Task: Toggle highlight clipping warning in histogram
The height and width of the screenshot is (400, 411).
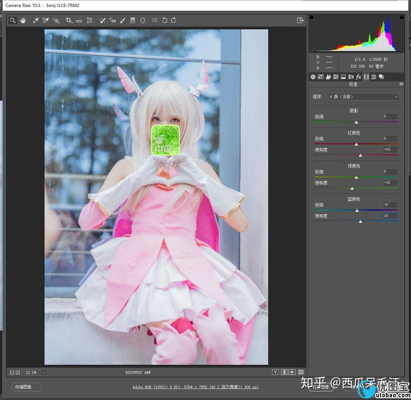Action: (401, 17)
